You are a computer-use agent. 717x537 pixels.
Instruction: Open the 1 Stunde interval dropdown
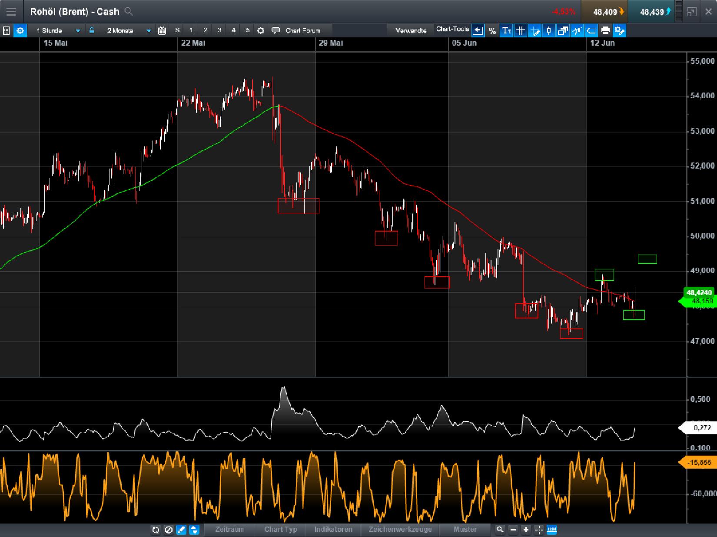pyautogui.click(x=78, y=30)
